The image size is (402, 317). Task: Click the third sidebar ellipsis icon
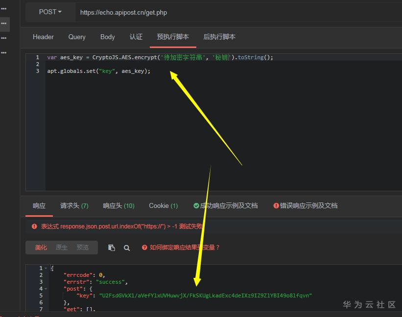[x=3, y=38]
